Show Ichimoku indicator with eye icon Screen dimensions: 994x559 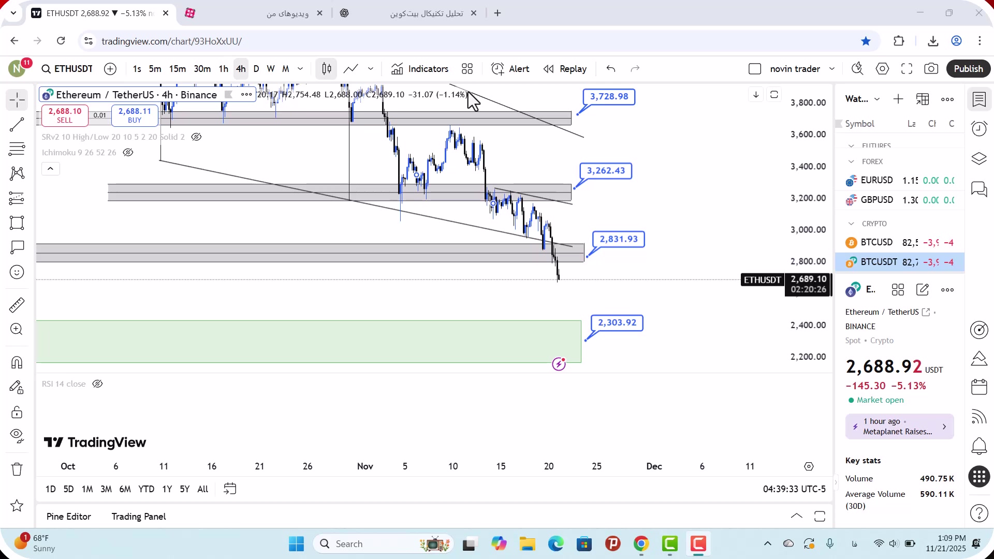tap(128, 153)
